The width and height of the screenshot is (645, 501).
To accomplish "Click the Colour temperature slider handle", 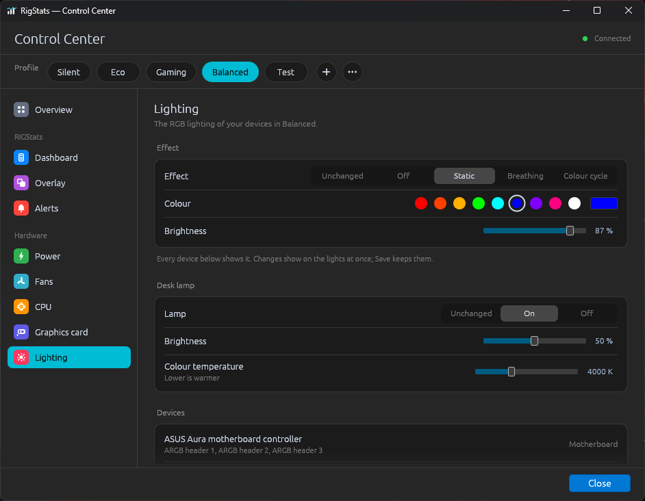I will click(x=511, y=372).
